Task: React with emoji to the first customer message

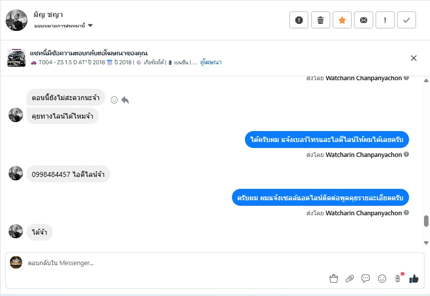Action: click(x=114, y=100)
